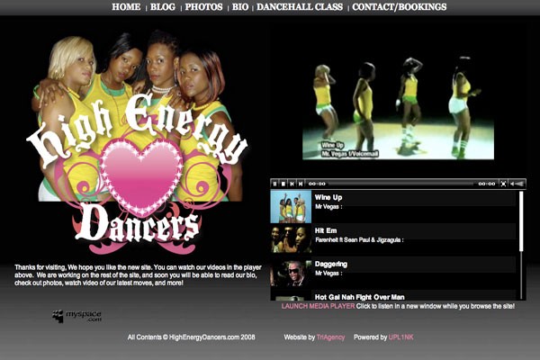Select the Daggering thumbnail in the playlist
This screenshot has width=540, height=360.
tap(291, 274)
